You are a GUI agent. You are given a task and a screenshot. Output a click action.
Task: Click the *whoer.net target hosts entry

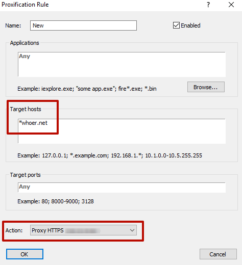(33, 123)
